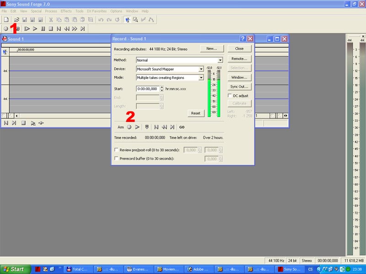Rewind in the Record dialog transport
Image resolution: width=366 pixels, height=274 pixels.
(164, 127)
